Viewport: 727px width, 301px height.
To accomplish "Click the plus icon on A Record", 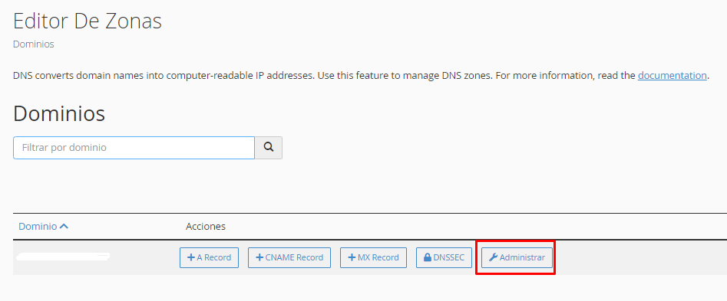I will coord(190,257).
